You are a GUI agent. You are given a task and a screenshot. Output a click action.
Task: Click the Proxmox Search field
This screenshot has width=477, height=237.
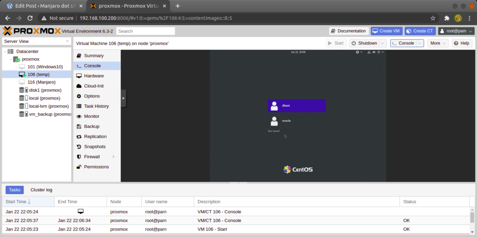[145, 31]
